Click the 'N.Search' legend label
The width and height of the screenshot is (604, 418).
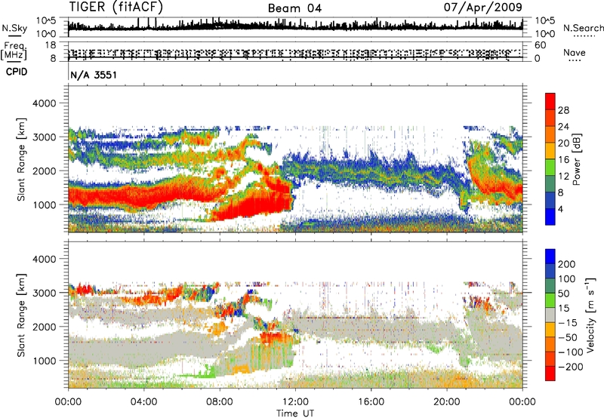[583, 28]
